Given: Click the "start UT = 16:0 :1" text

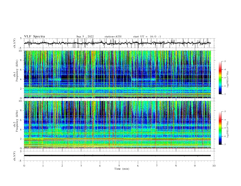Looking at the screenshot, I should 147,36.
